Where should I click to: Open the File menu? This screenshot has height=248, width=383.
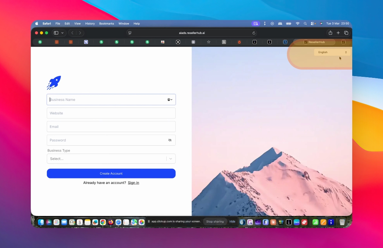coord(58,24)
